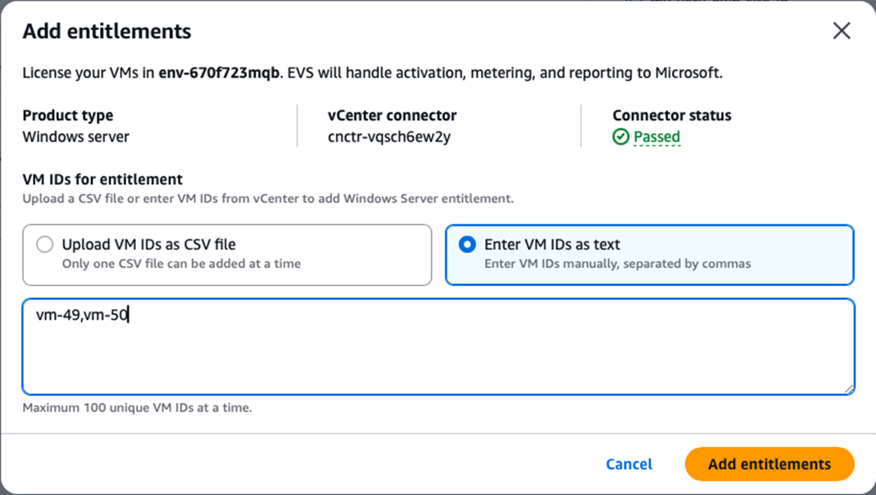Viewport: 876px width, 495px height.
Task: Click the Add entitlements dialog title
Action: [107, 32]
